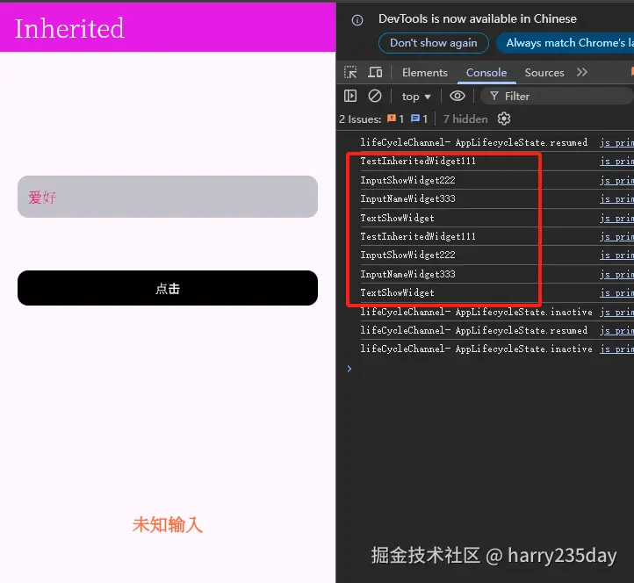The height and width of the screenshot is (583, 634).
Task: Show the console sidebar icon
Action: (350, 96)
